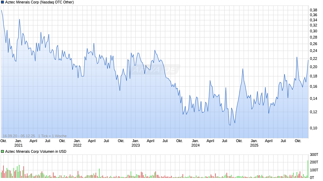Image resolution: width=323 pixels, height=181 pixels.
Task: Click the 0,32 price axis label
Action: [x=313, y=25]
